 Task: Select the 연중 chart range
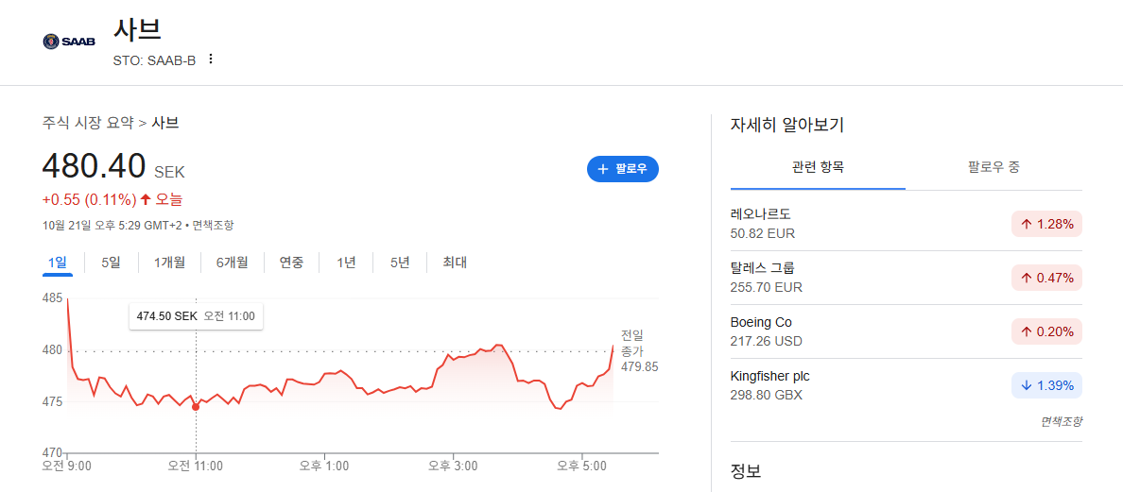291,263
